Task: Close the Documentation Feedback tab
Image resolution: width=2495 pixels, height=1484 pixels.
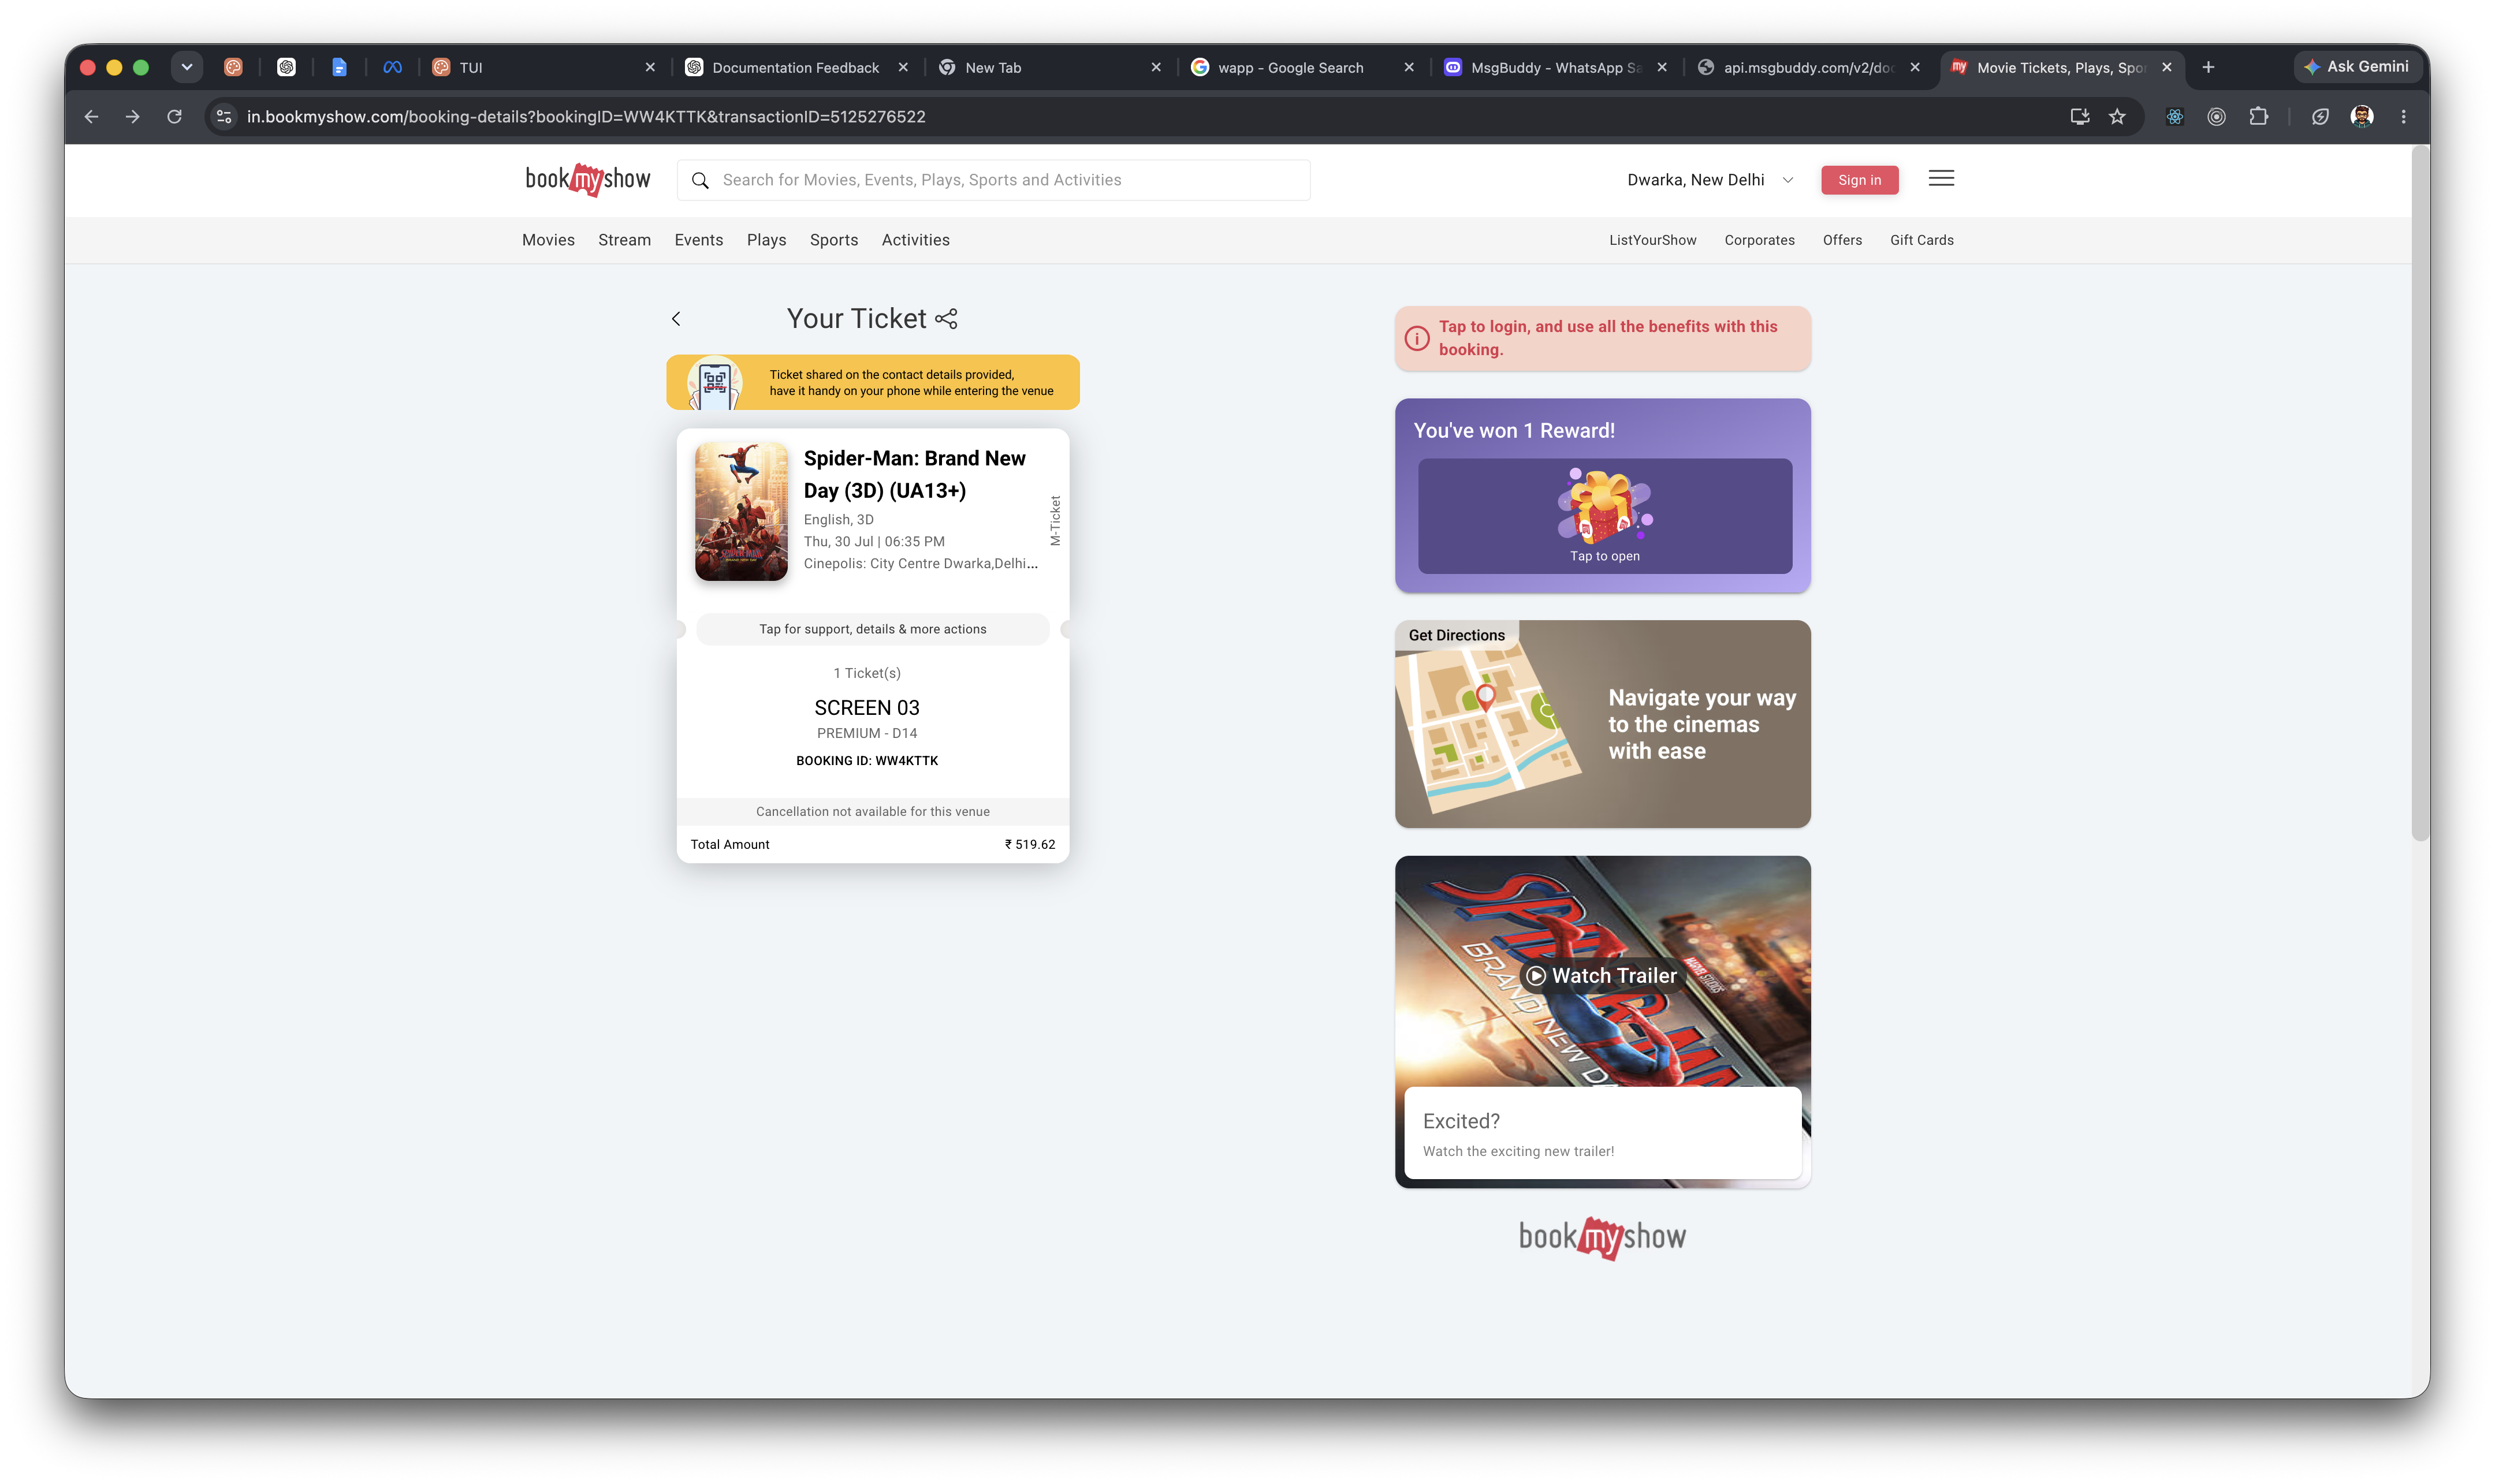Action: click(x=903, y=67)
